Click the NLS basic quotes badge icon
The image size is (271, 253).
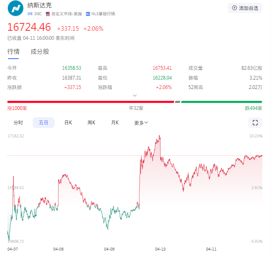pyautogui.click(x=88, y=14)
